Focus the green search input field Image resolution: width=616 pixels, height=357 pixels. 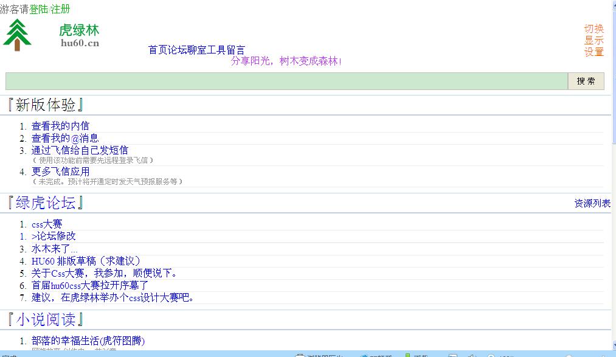click(286, 81)
